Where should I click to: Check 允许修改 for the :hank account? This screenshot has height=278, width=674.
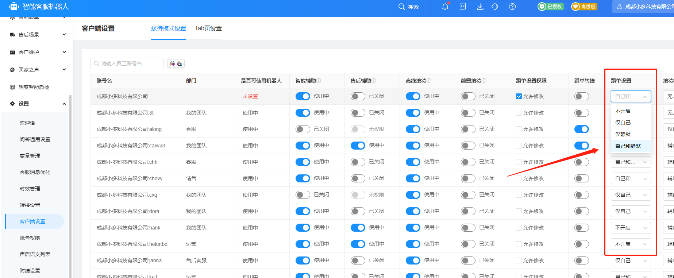pos(519,228)
